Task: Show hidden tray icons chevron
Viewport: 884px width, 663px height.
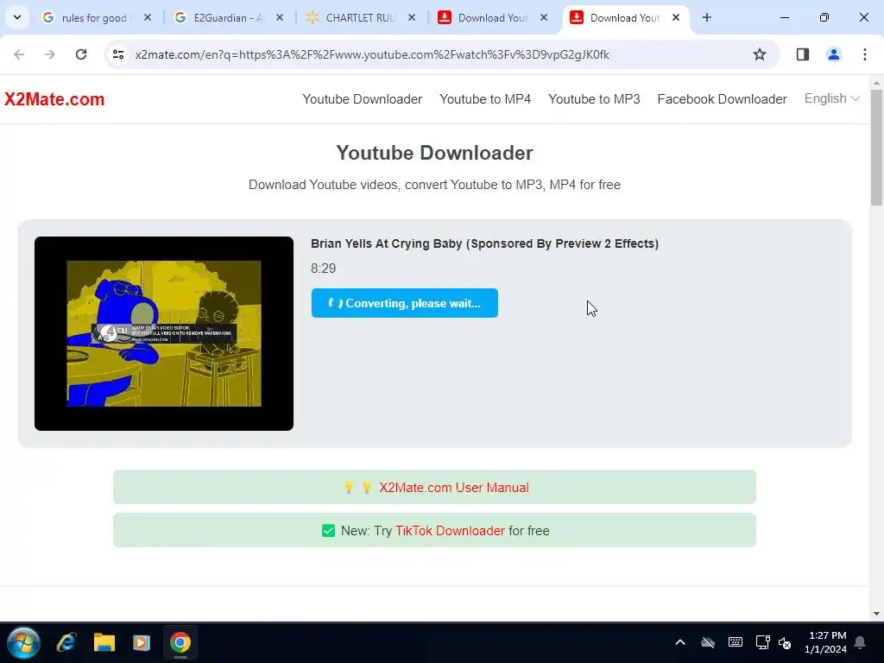Action: (x=680, y=642)
